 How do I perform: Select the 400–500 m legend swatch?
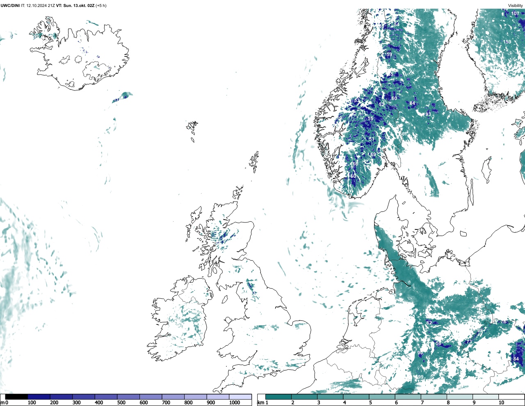click(x=106, y=397)
